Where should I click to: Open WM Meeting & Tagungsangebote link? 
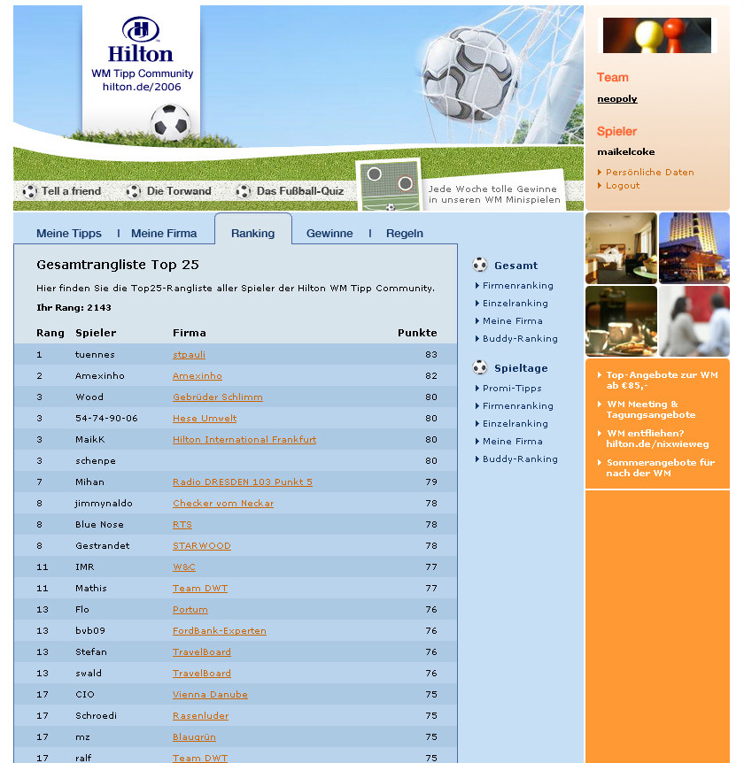651,409
